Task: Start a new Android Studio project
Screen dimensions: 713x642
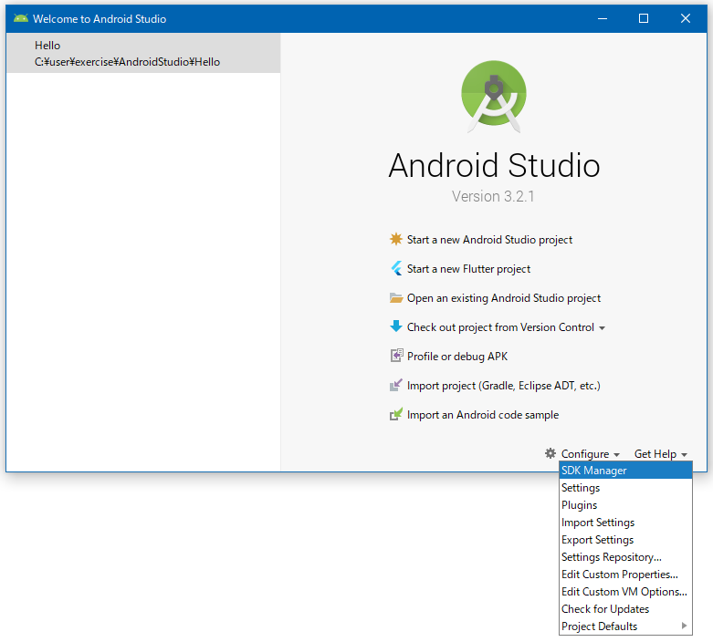Action: (489, 240)
